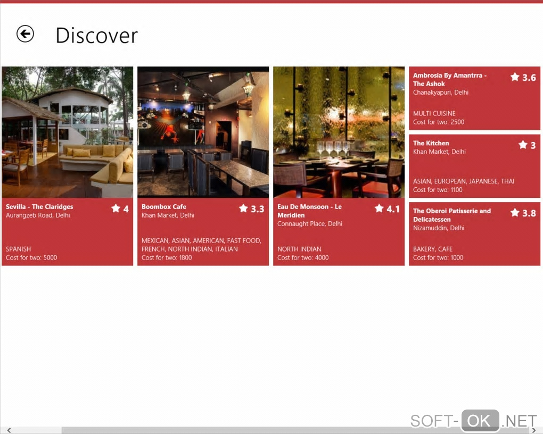This screenshot has height=434, width=543.
Task: Click the star icon beside rating 4.1
Action: (379, 208)
